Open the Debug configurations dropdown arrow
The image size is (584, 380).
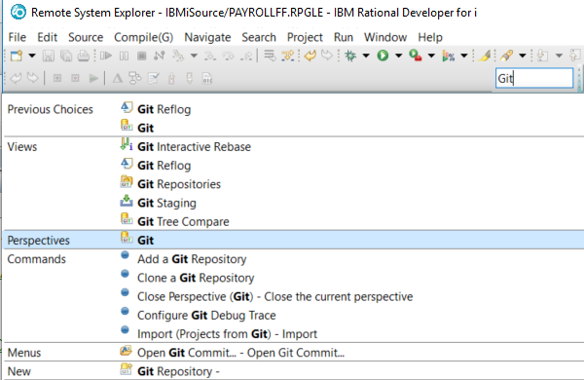366,56
